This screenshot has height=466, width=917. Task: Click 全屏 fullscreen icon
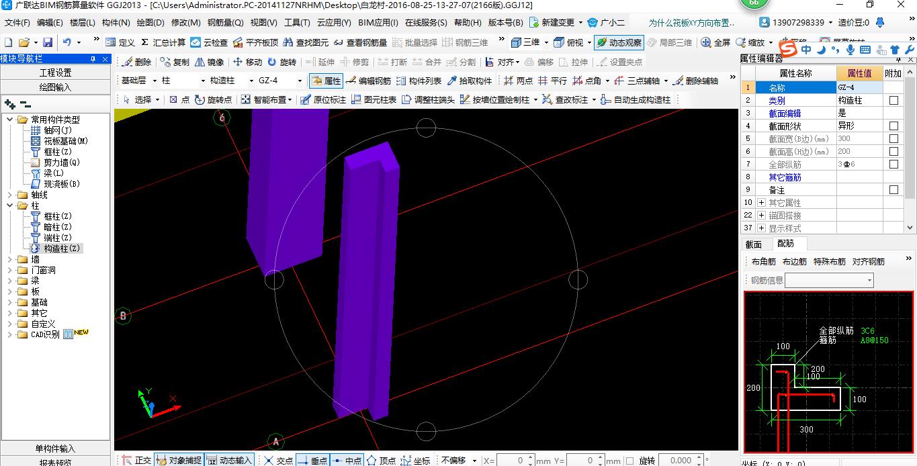pos(715,42)
